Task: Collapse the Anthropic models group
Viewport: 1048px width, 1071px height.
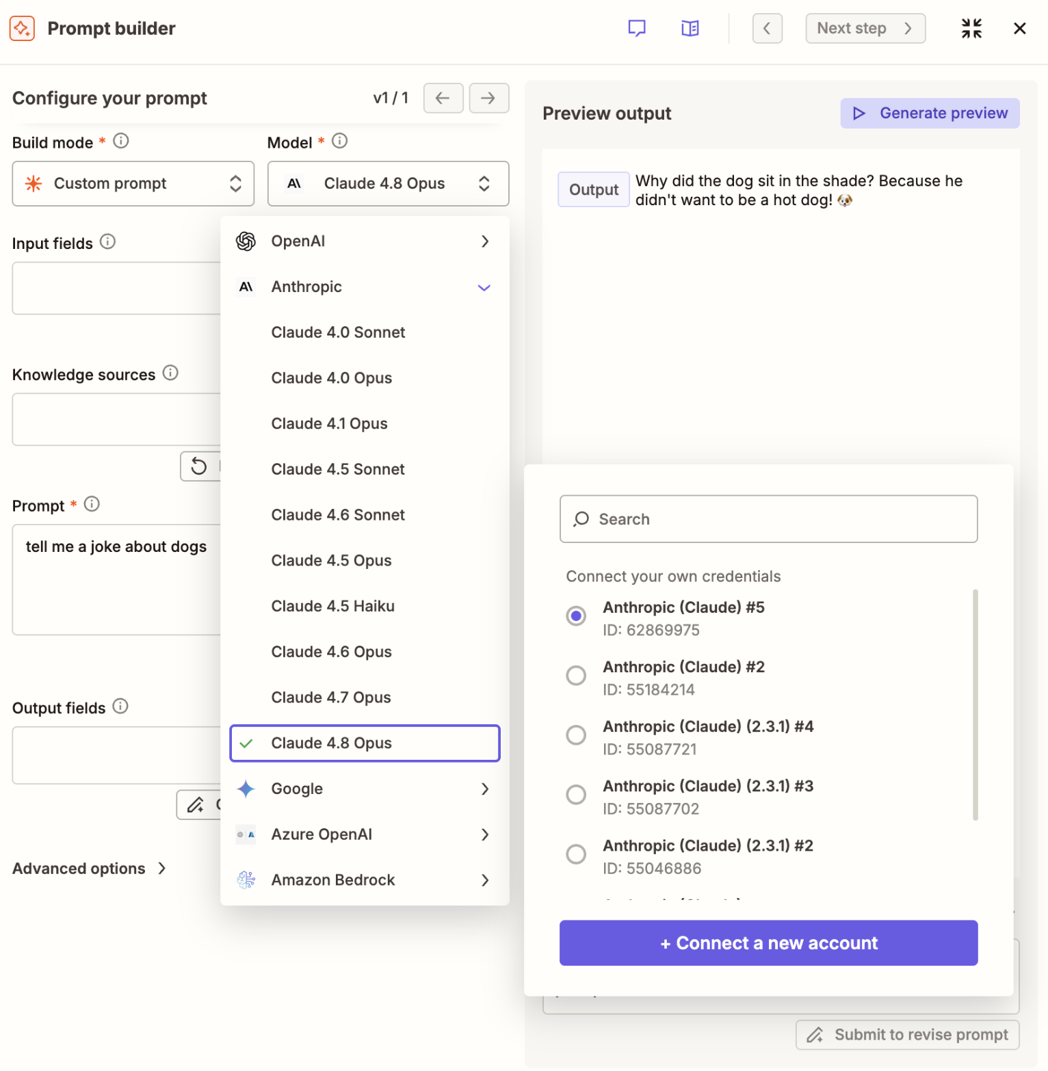Action: tap(365, 287)
